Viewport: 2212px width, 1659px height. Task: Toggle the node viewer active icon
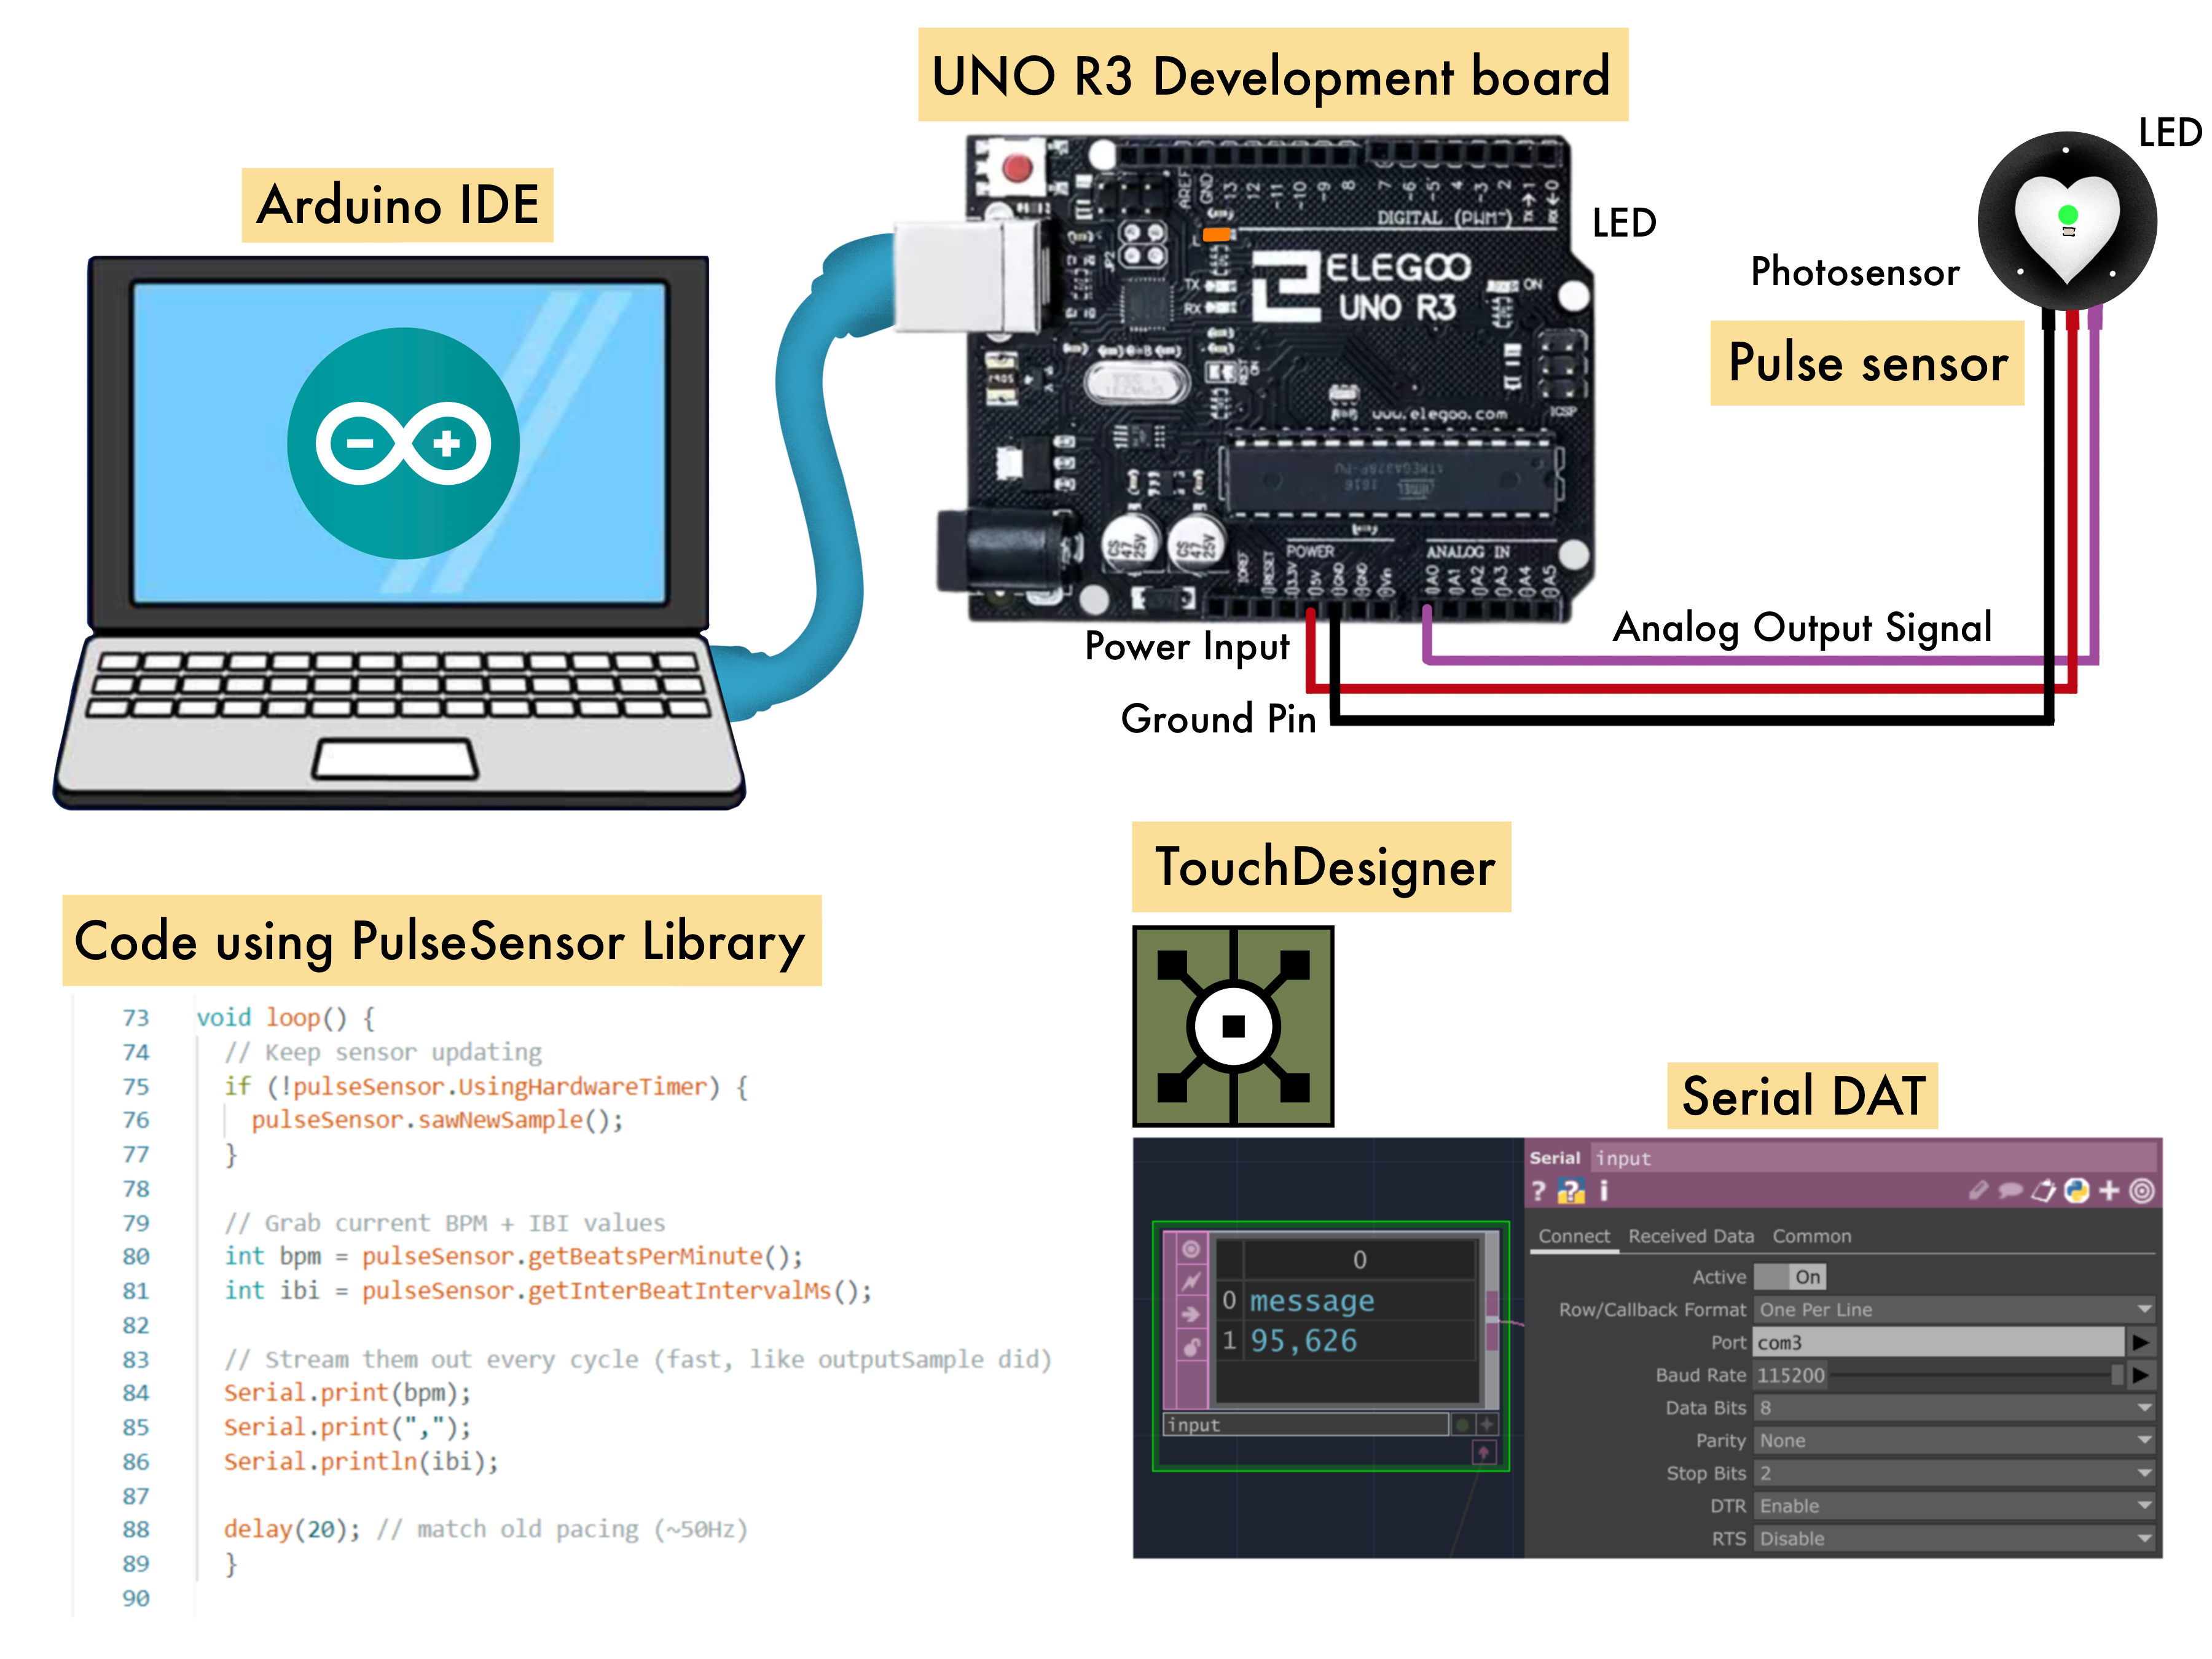[x=1190, y=1249]
